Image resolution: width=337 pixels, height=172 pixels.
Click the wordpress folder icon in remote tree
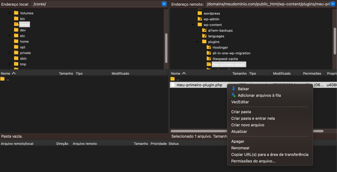[200, 13]
